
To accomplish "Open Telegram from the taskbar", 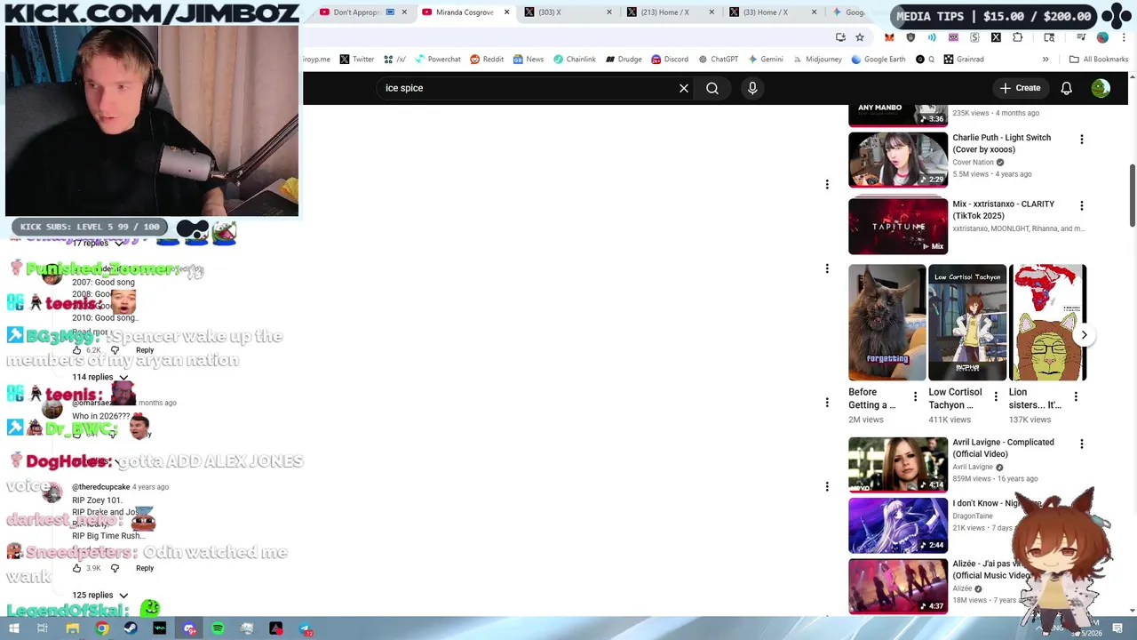I will coord(306,629).
